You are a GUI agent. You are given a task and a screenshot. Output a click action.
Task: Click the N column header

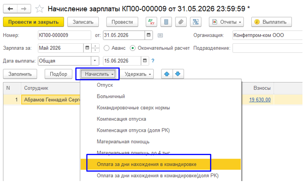coord(12,88)
